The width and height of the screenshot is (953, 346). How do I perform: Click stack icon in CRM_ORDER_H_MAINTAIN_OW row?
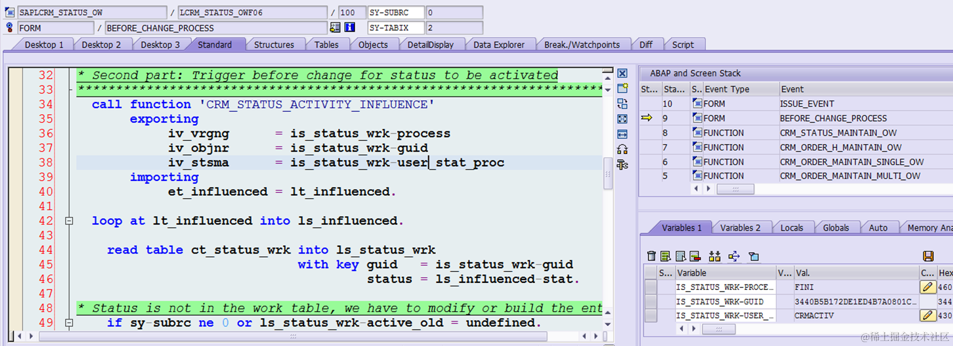697,147
